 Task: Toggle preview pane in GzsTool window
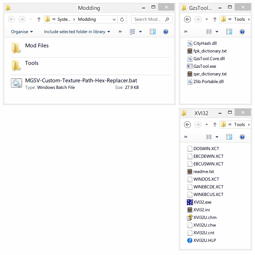(229, 32)
